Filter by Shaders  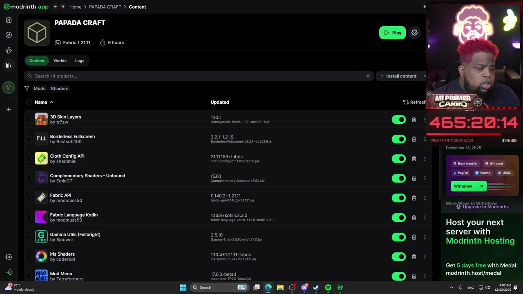(x=60, y=89)
